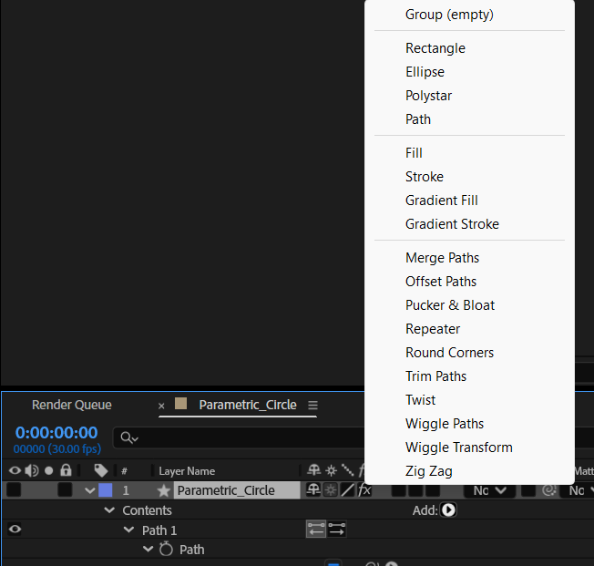The width and height of the screenshot is (594, 566).
Task: Activate the Parametric_Circle composition tab
Action: (248, 405)
